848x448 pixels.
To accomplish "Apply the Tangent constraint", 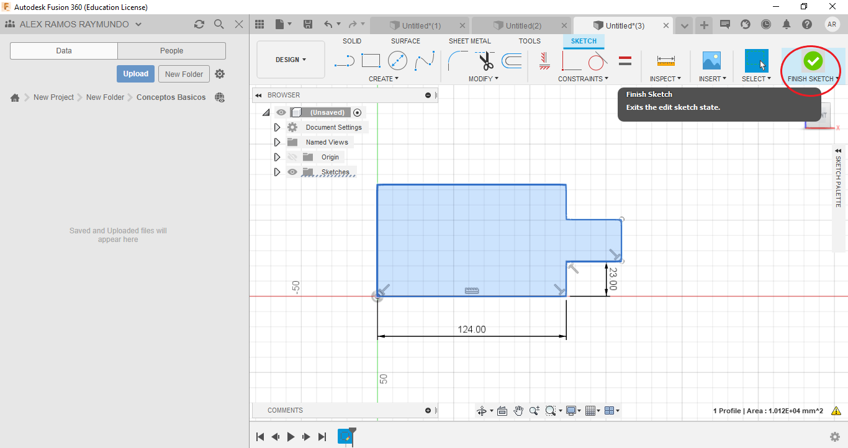I will (x=597, y=61).
